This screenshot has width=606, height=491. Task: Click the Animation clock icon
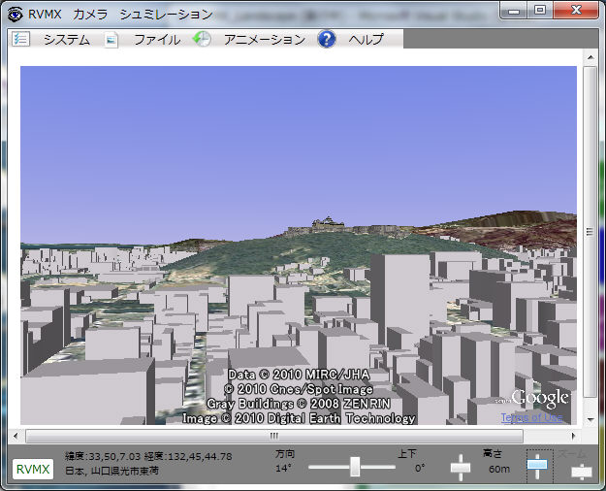(x=202, y=40)
